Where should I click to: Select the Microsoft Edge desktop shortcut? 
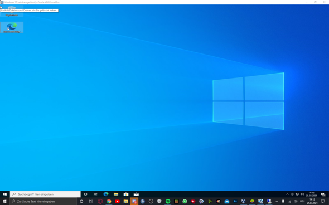pos(12,27)
